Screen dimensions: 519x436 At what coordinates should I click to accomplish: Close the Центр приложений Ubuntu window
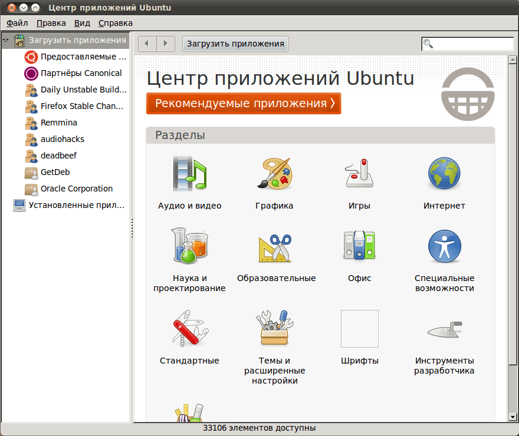point(12,7)
